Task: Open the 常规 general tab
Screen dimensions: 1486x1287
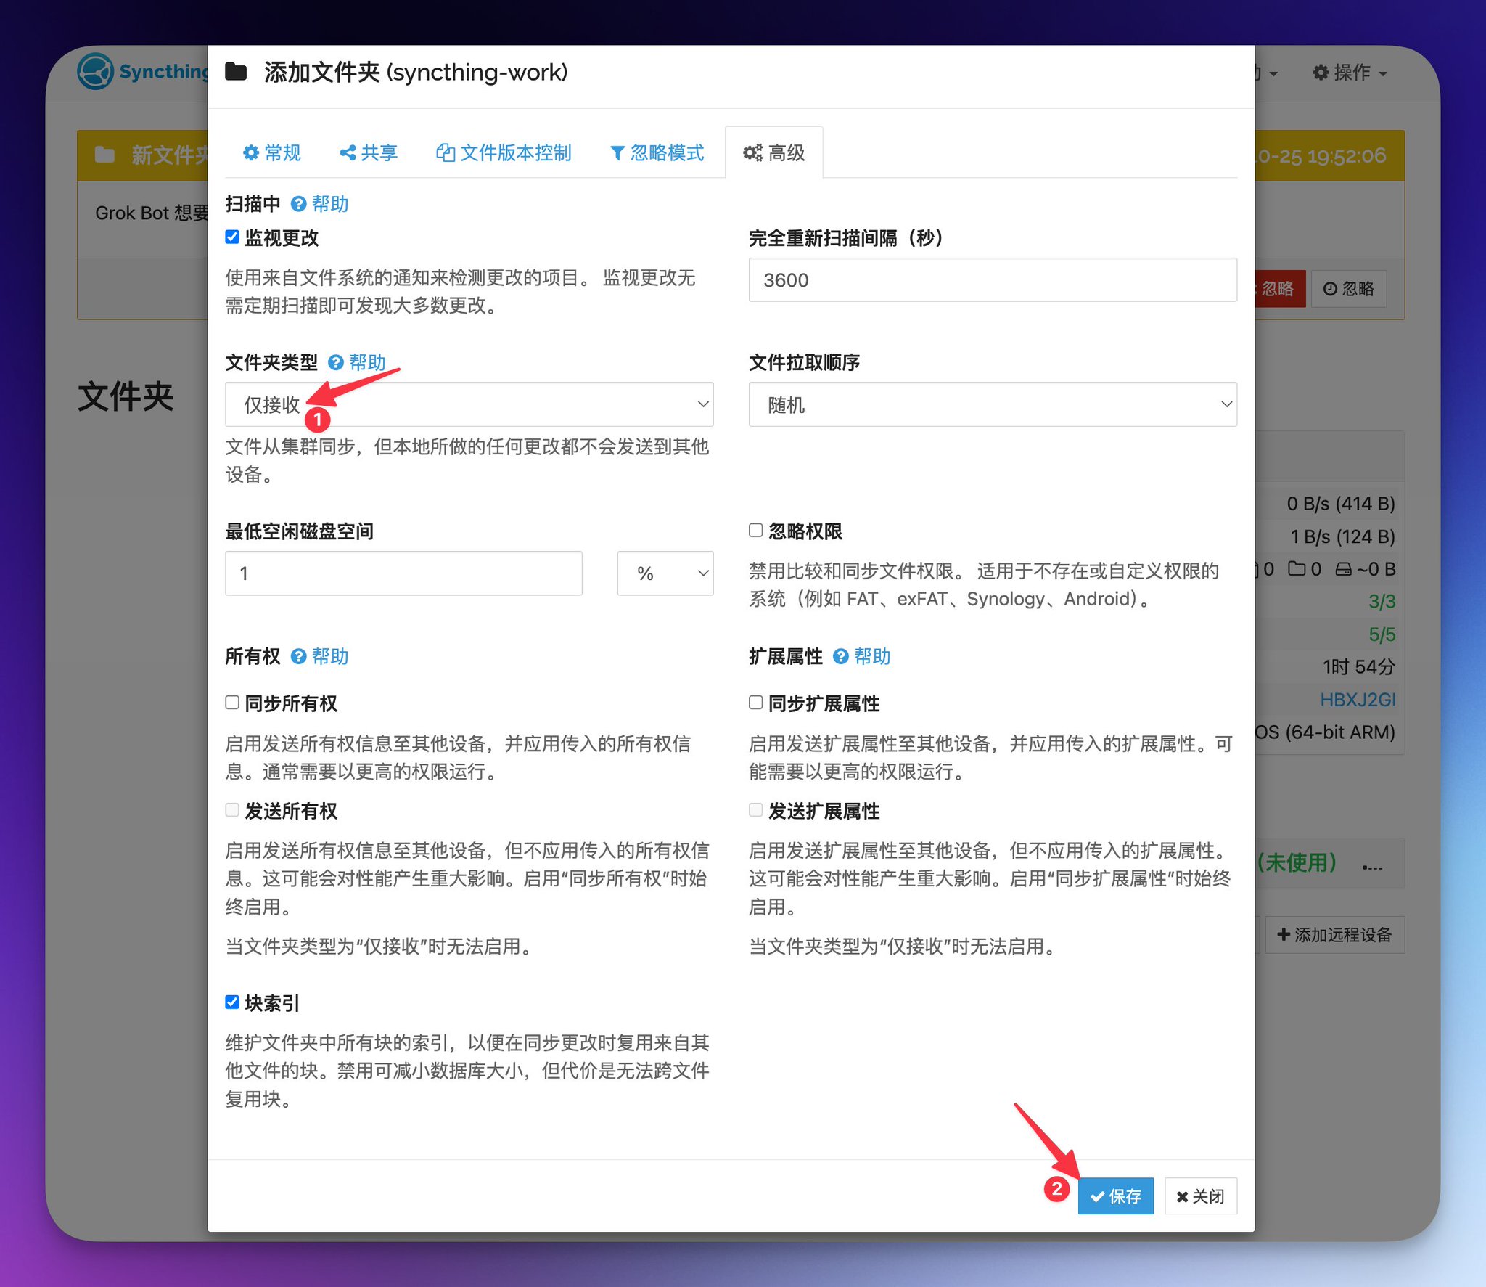Action: (271, 152)
